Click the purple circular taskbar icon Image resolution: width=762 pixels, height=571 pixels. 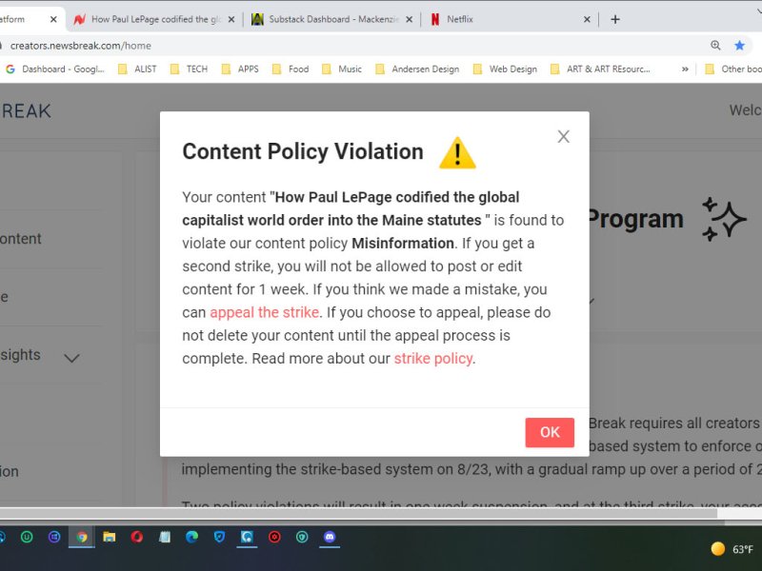click(54, 537)
